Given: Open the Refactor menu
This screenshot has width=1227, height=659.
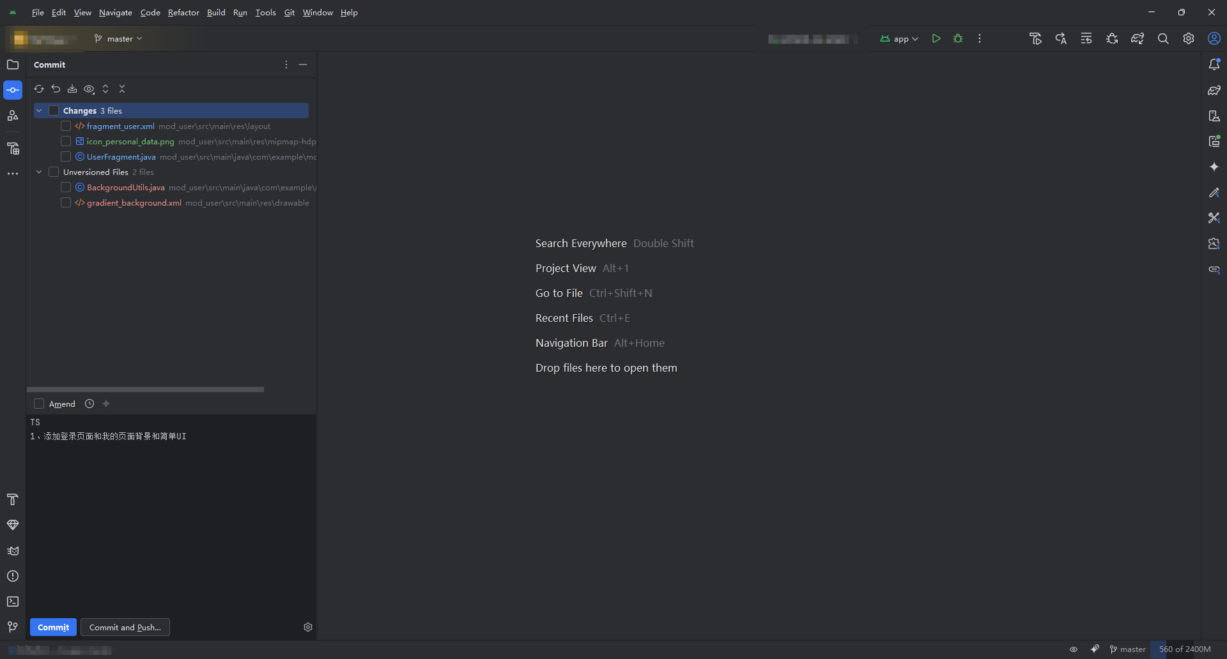Looking at the screenshot, I should click(183, 12).
